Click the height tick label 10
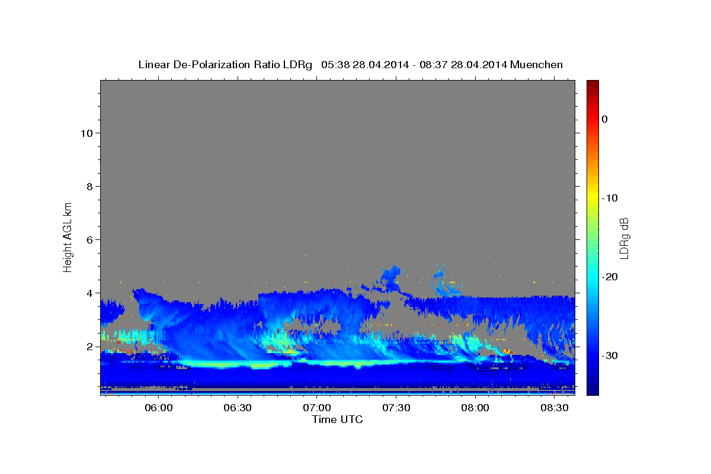Viewport: 711px width, 474px height. pos(87,133)
